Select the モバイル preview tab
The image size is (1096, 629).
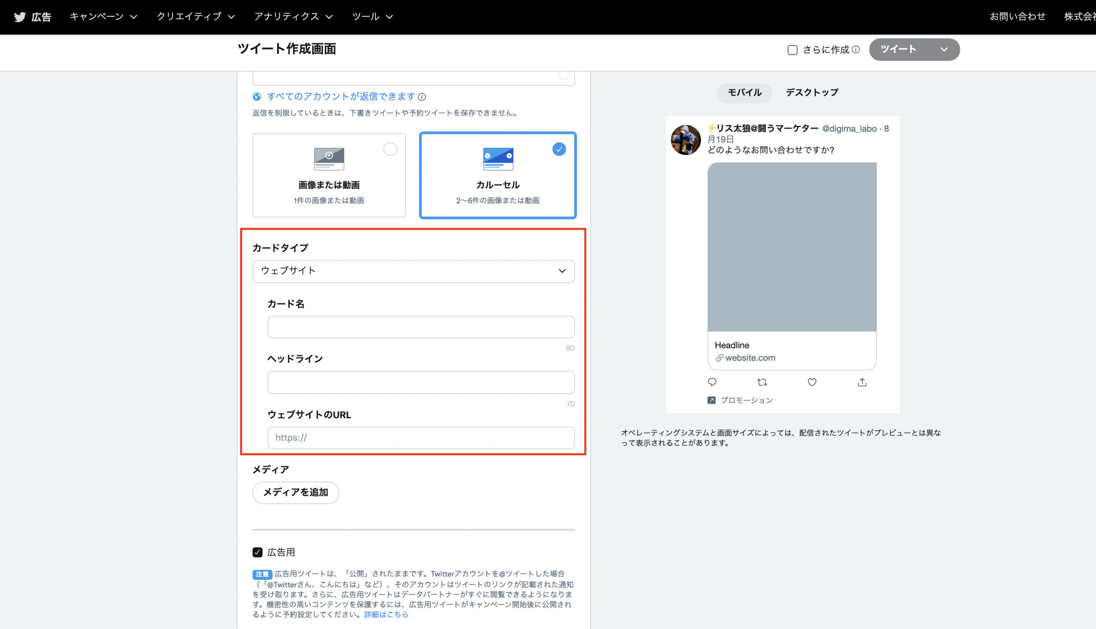tap(744, 92)
